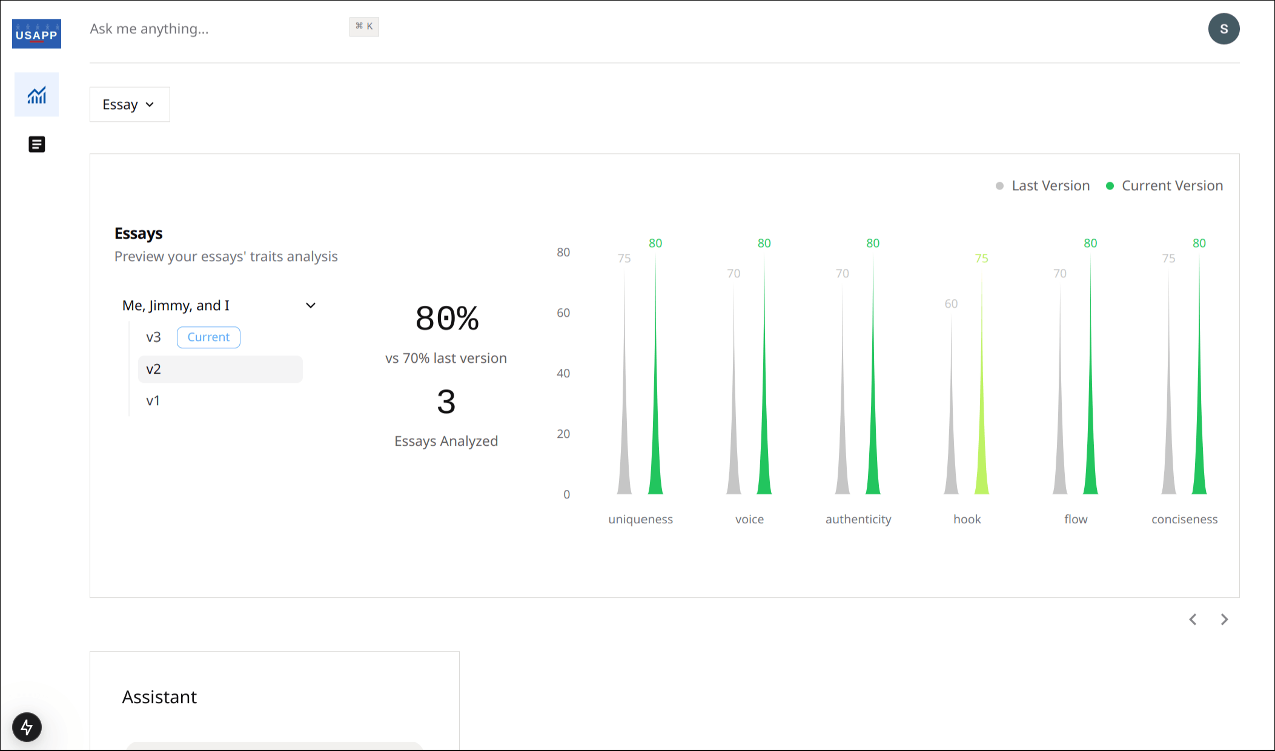Open the essays document panel in sidebar
Viewport: 1275px width, 751px height.
[x=36, y=144]
